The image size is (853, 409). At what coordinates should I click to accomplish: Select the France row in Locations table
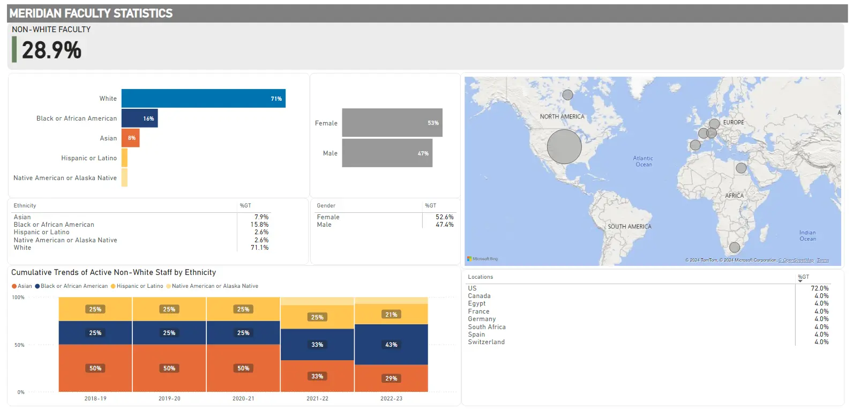tap(649, 311)
